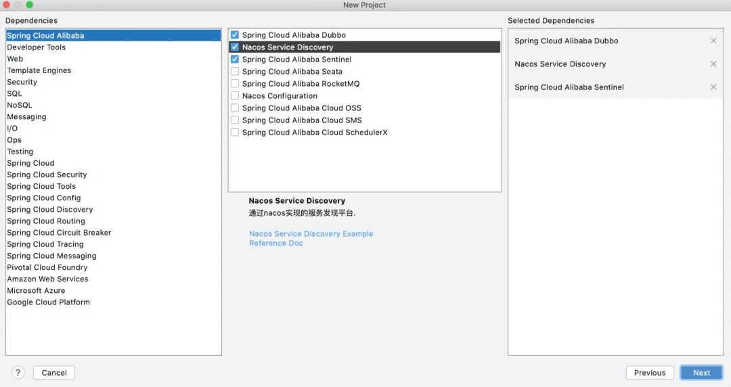This screenshot has height=387, width=731.
Task: Open the Reference Doc link
Action: click(x=276, y=243)
